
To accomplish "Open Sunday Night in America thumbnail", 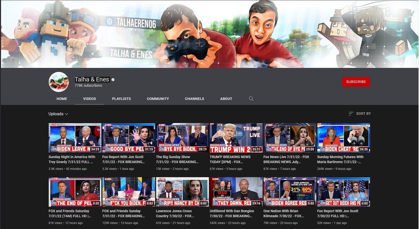I will pyautogui.click(x=75, y=138).
